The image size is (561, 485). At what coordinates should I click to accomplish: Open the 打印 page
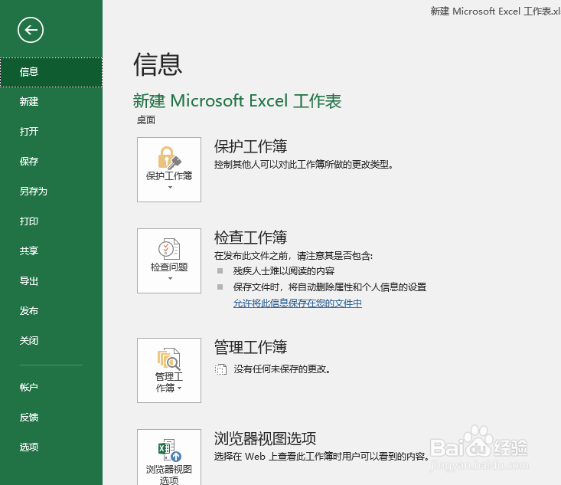click(x=51, y=221)
